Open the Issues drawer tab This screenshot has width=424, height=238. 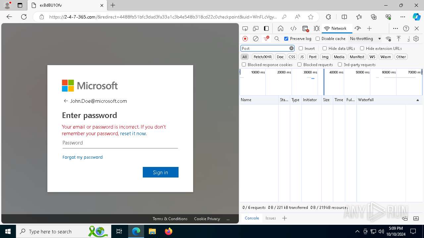(271, 218)
